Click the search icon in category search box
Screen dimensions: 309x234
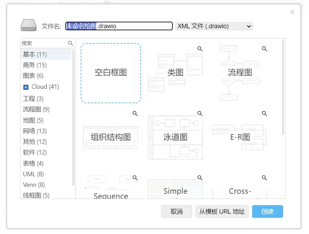71,43
